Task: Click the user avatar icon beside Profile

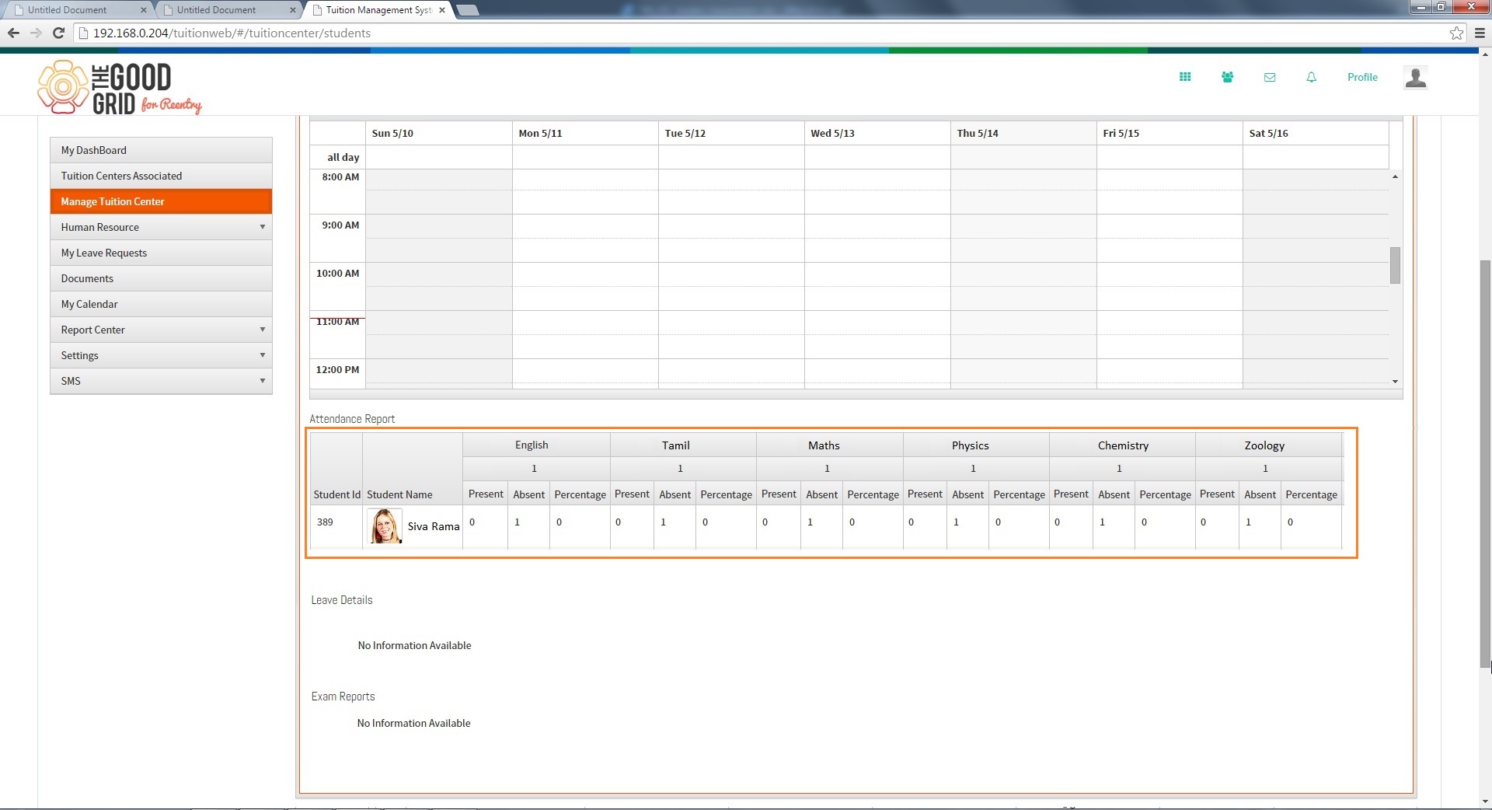Action: 1416,77
